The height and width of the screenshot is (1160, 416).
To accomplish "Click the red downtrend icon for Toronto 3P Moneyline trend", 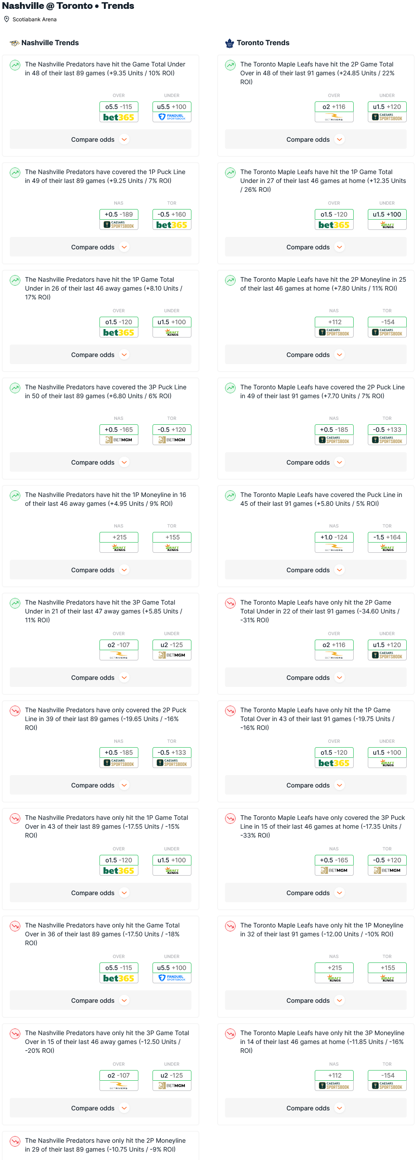I will coord(230,1033).
